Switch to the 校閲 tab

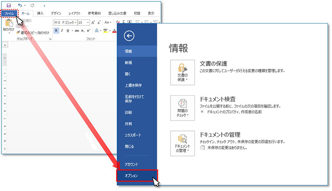click(137, 13)
